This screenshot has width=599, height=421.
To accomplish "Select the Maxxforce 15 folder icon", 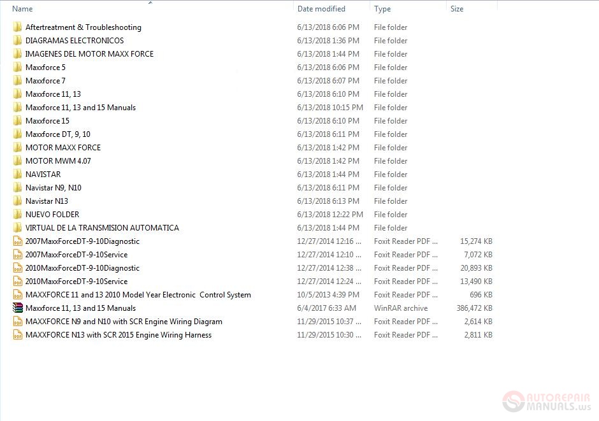I will tap(18, 120).
